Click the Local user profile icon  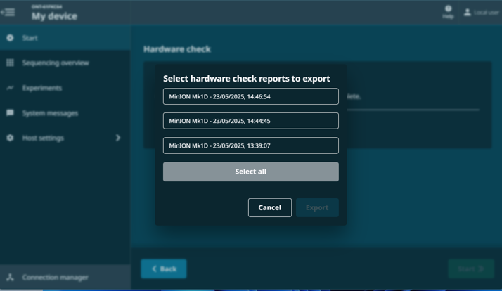pos(468,13)
